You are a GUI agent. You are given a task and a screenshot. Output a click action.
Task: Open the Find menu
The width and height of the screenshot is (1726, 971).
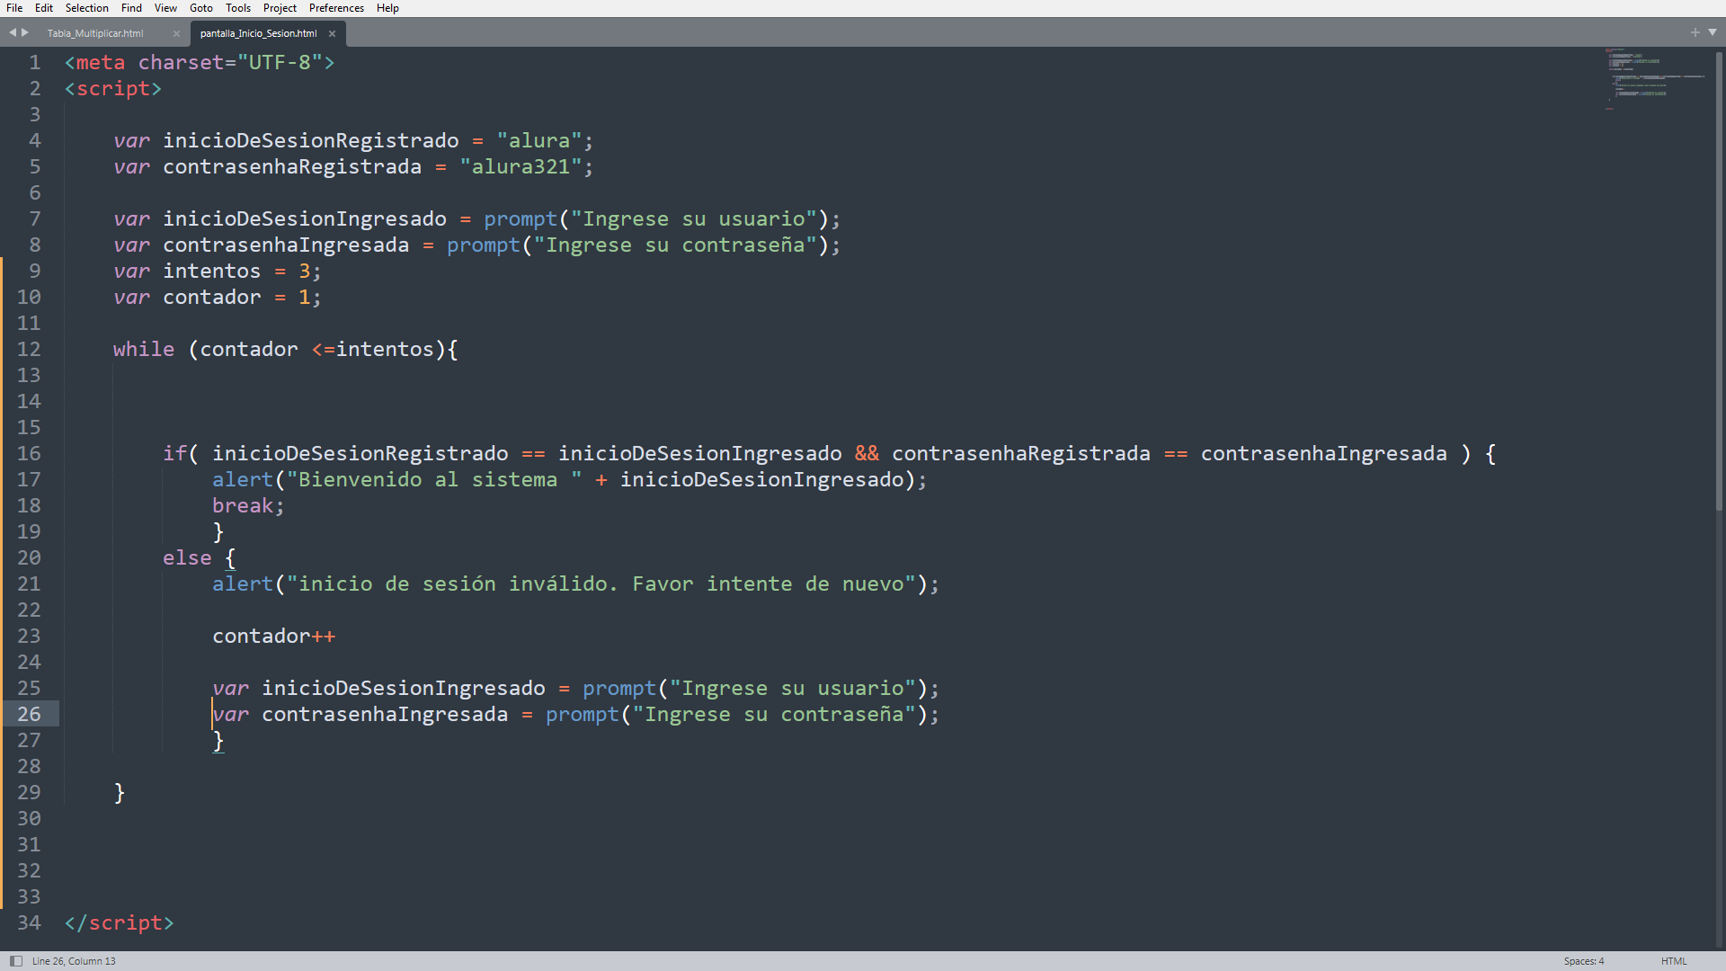tap(131, 8)
